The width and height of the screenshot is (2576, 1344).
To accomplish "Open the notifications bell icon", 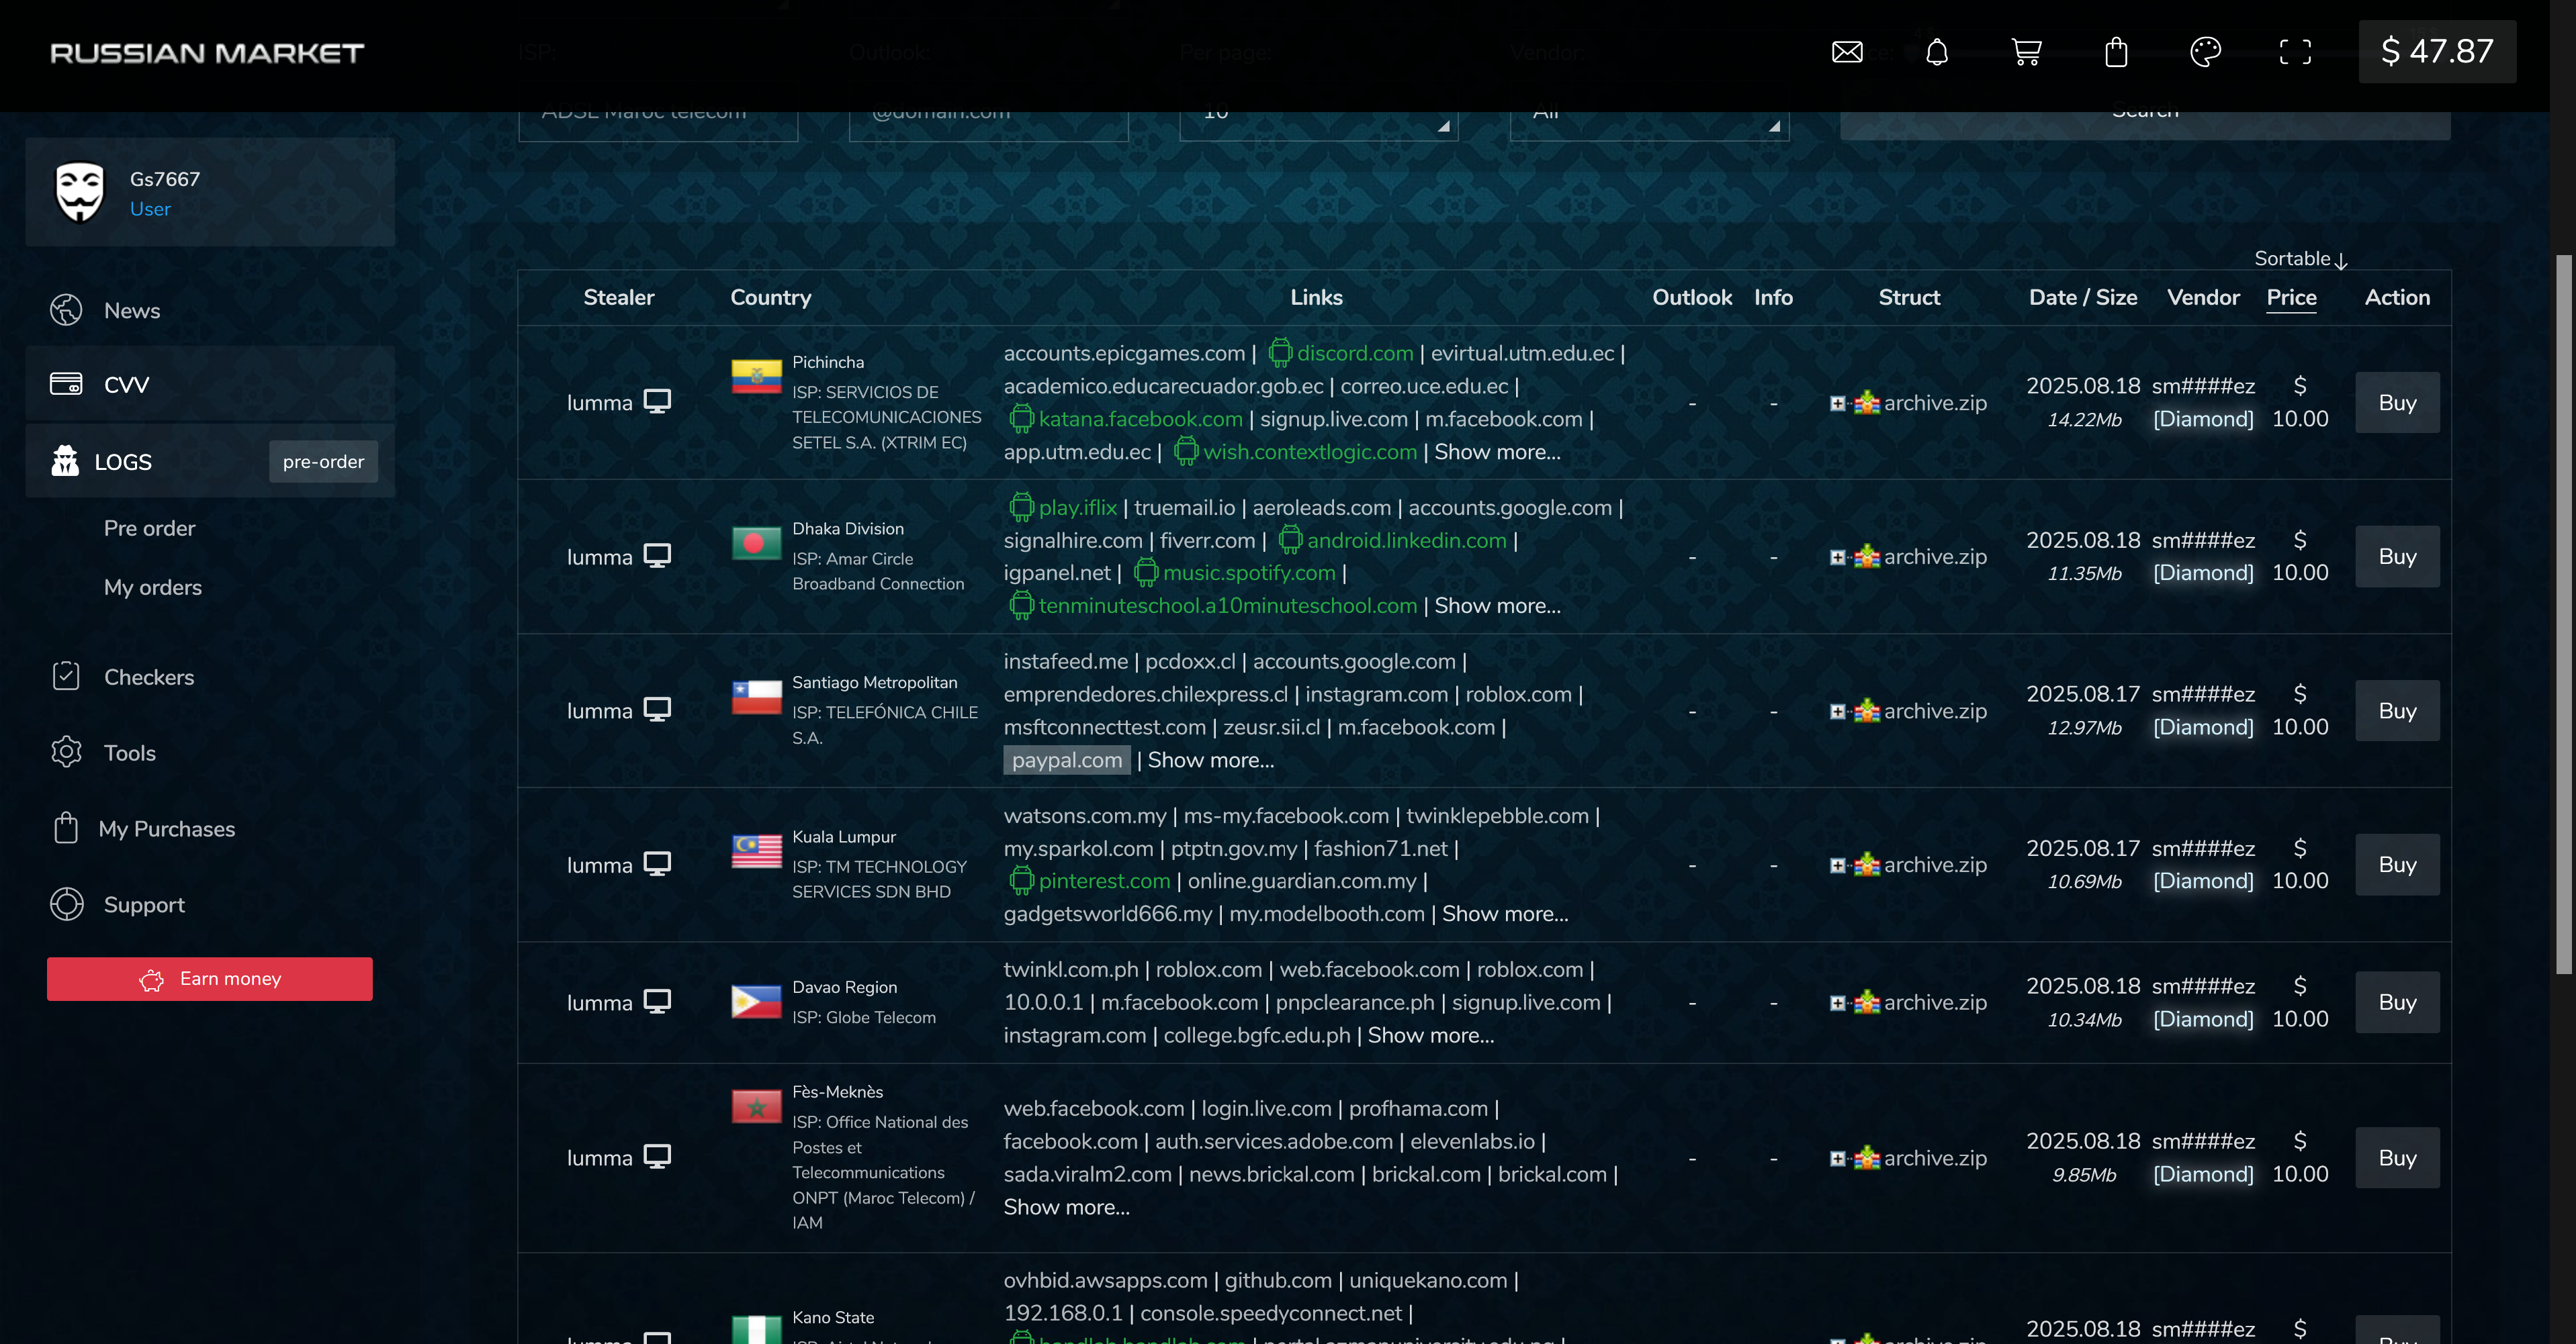I will click(1936, 52).
